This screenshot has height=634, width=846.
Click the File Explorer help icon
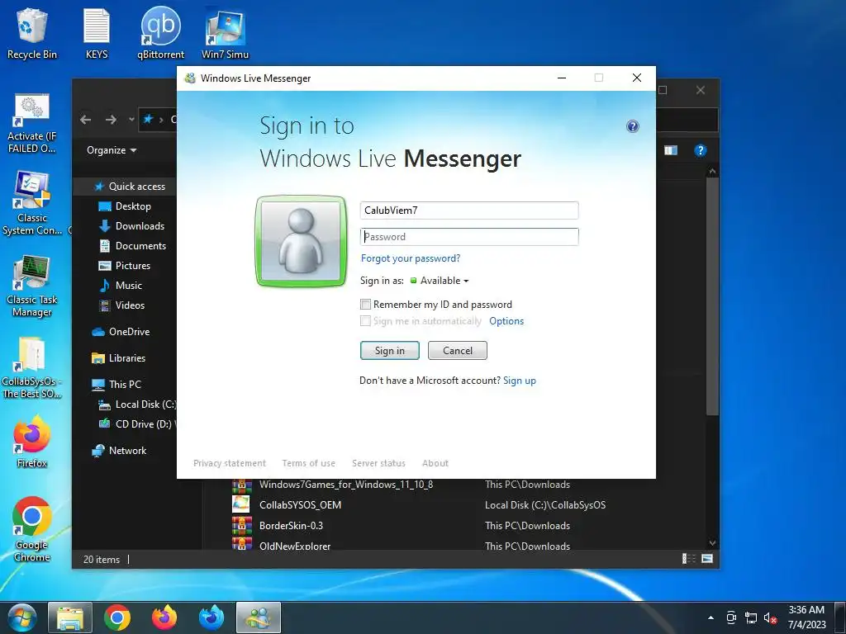pyautogui.click(x=700, y=150)
